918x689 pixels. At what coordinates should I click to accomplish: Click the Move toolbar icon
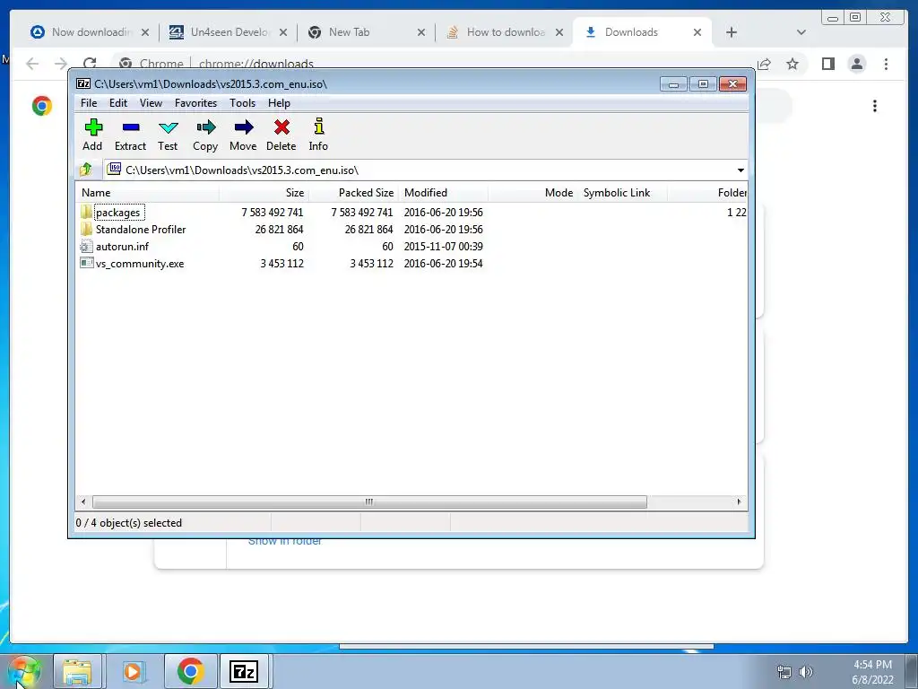(244, 127)
